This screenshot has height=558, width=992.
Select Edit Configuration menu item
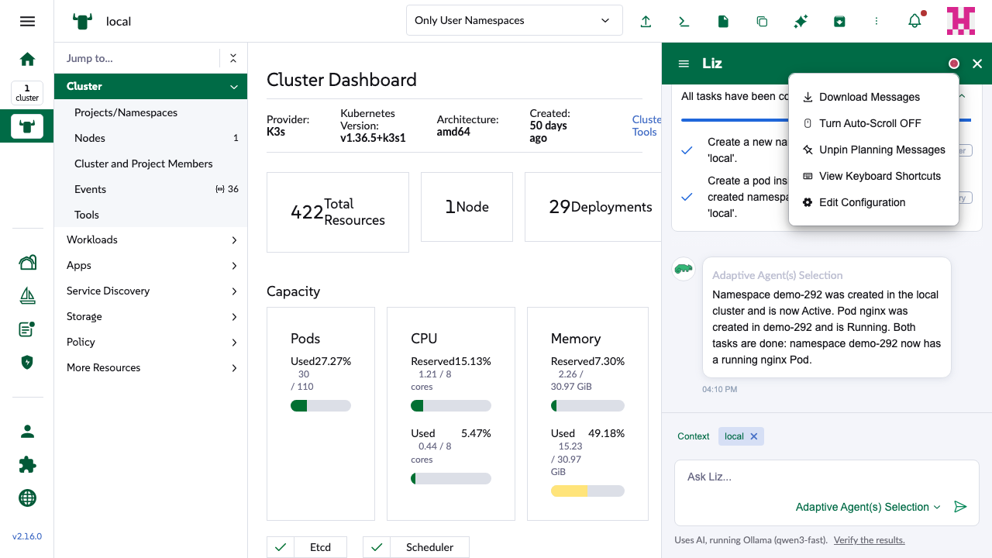pyautogui.click(x=873, y=202)
